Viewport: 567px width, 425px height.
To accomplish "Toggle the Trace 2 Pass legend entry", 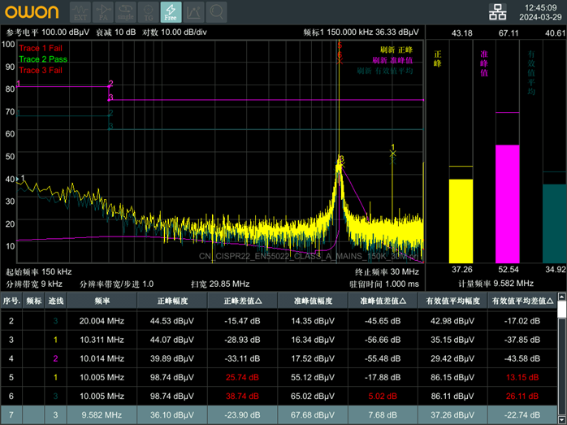I will click(43, 59).
